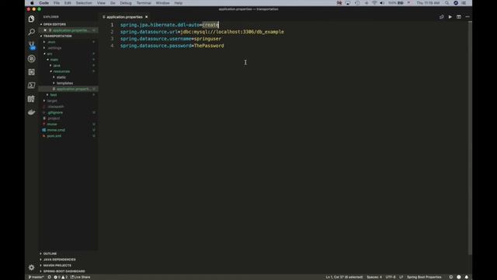Open the Search view in activity bar
The image size is (497, 280).
pos(31,32)
